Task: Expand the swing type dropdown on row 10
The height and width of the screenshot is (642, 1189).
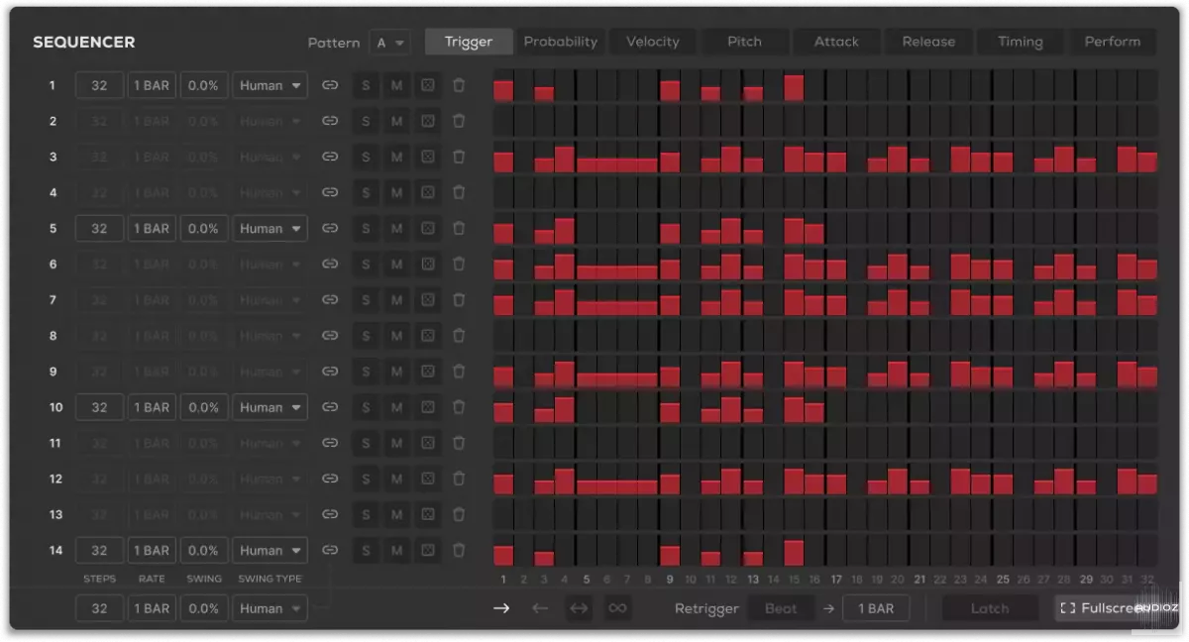Action: pyautogui.click(x=270, y=407)
